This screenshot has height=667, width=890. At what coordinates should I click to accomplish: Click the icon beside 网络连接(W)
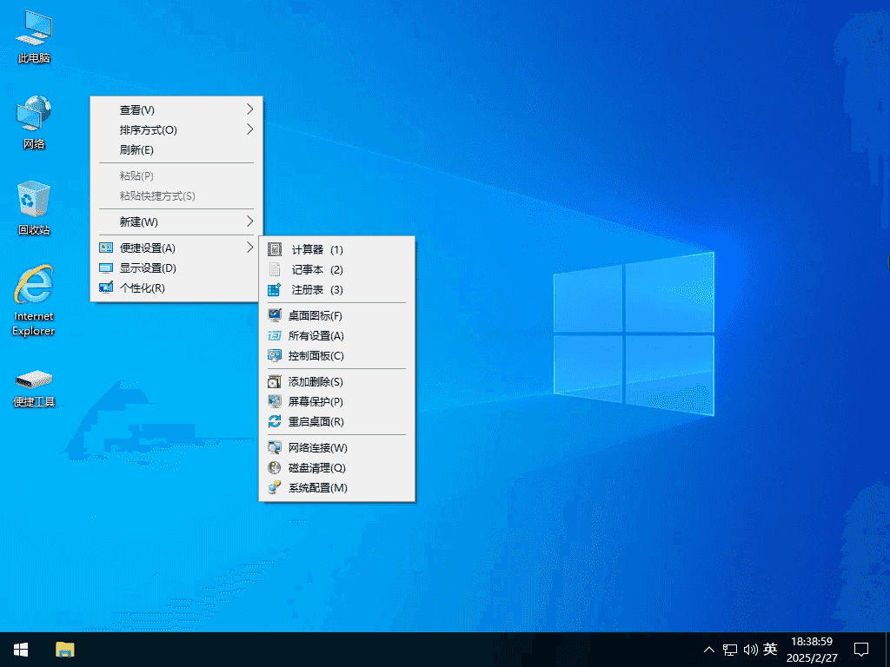(275, 447)
